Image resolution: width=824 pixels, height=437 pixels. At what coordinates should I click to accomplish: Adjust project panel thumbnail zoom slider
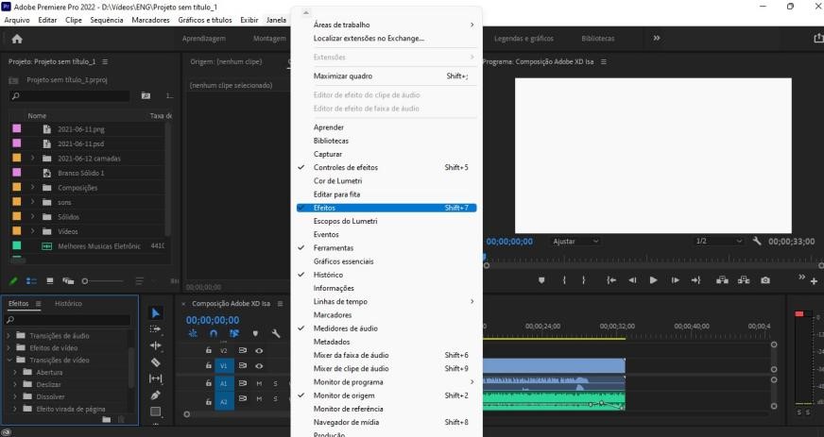click(x=102, y=281)
